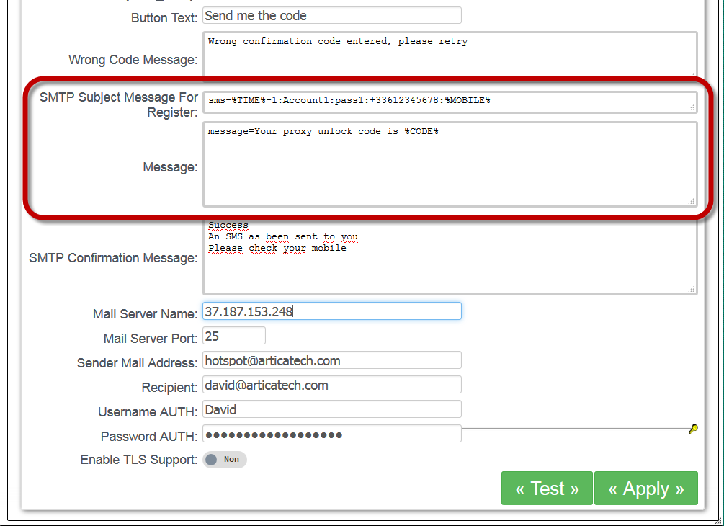
Task: Click the Password AUTH field
Action: tap(332, 434)
